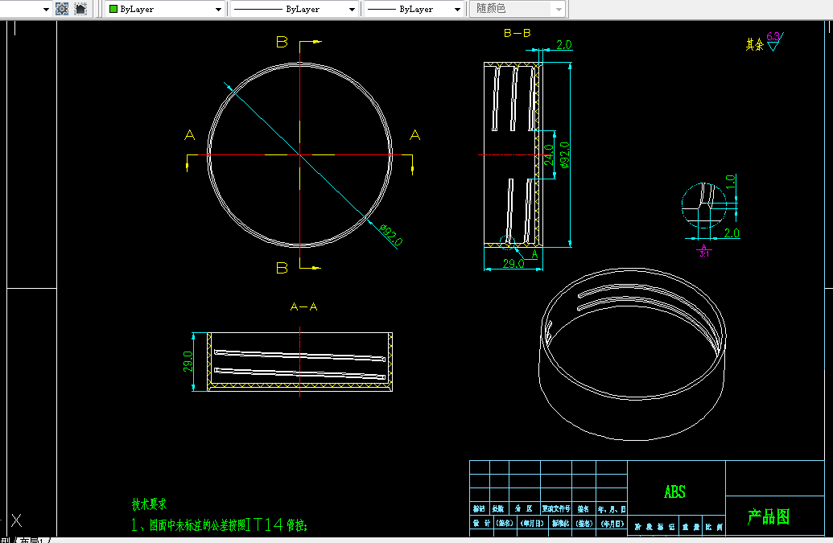The width and height of the screenshot is (833, 543).
Task: Select the left A section marker on circle view
Action: pos(190,135)
